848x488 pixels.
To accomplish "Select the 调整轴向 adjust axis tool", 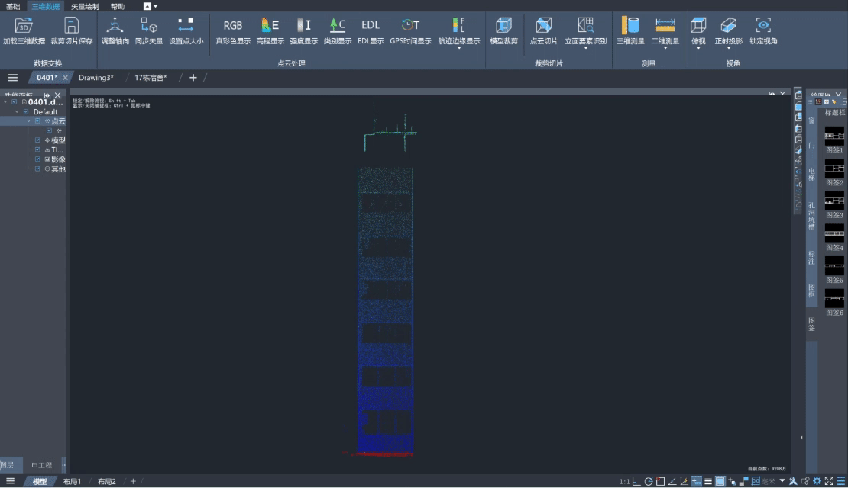I will coord(115,26).
